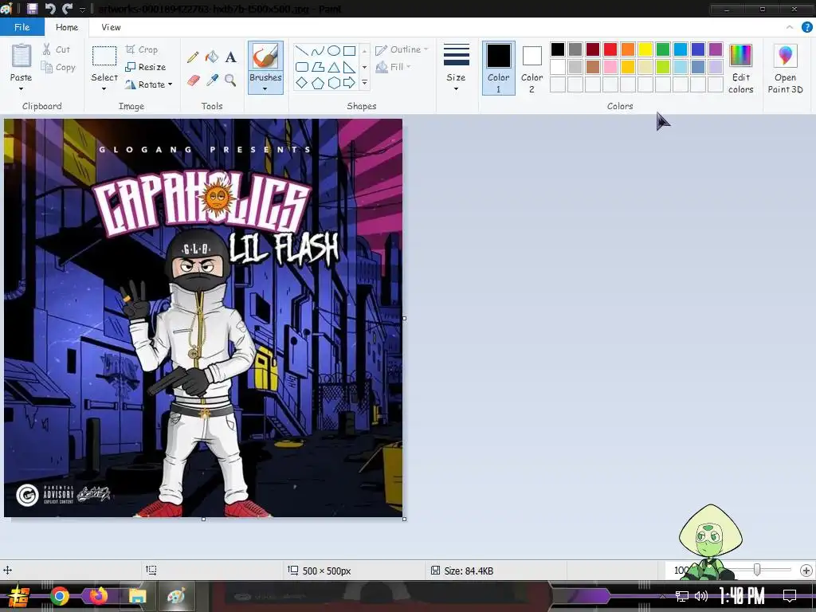Open Edit colors dialog

[740, 69]
